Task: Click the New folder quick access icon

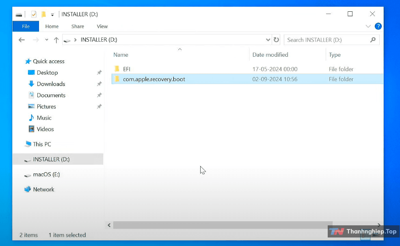Action: pyautogui.click(x=43, y=14)
